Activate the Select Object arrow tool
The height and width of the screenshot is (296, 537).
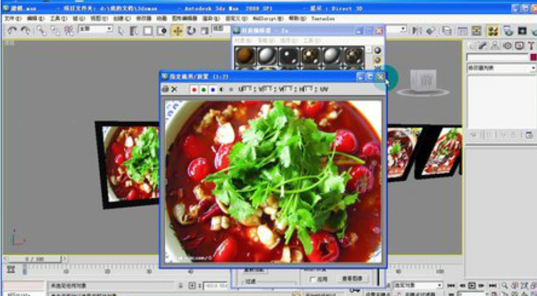pos(120,31)
